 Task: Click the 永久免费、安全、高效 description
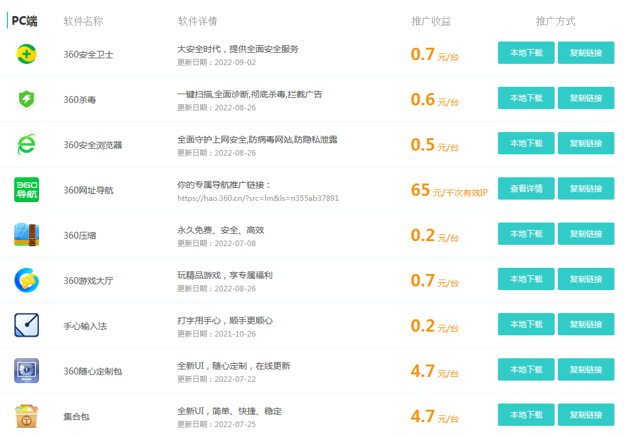click(220, 230)
